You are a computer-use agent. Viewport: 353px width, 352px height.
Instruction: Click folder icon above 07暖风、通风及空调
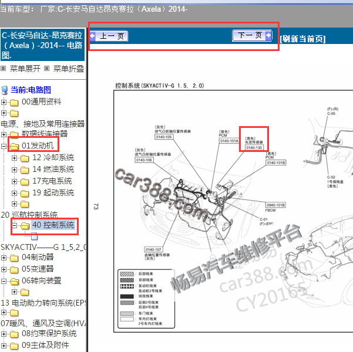[14, 313]
